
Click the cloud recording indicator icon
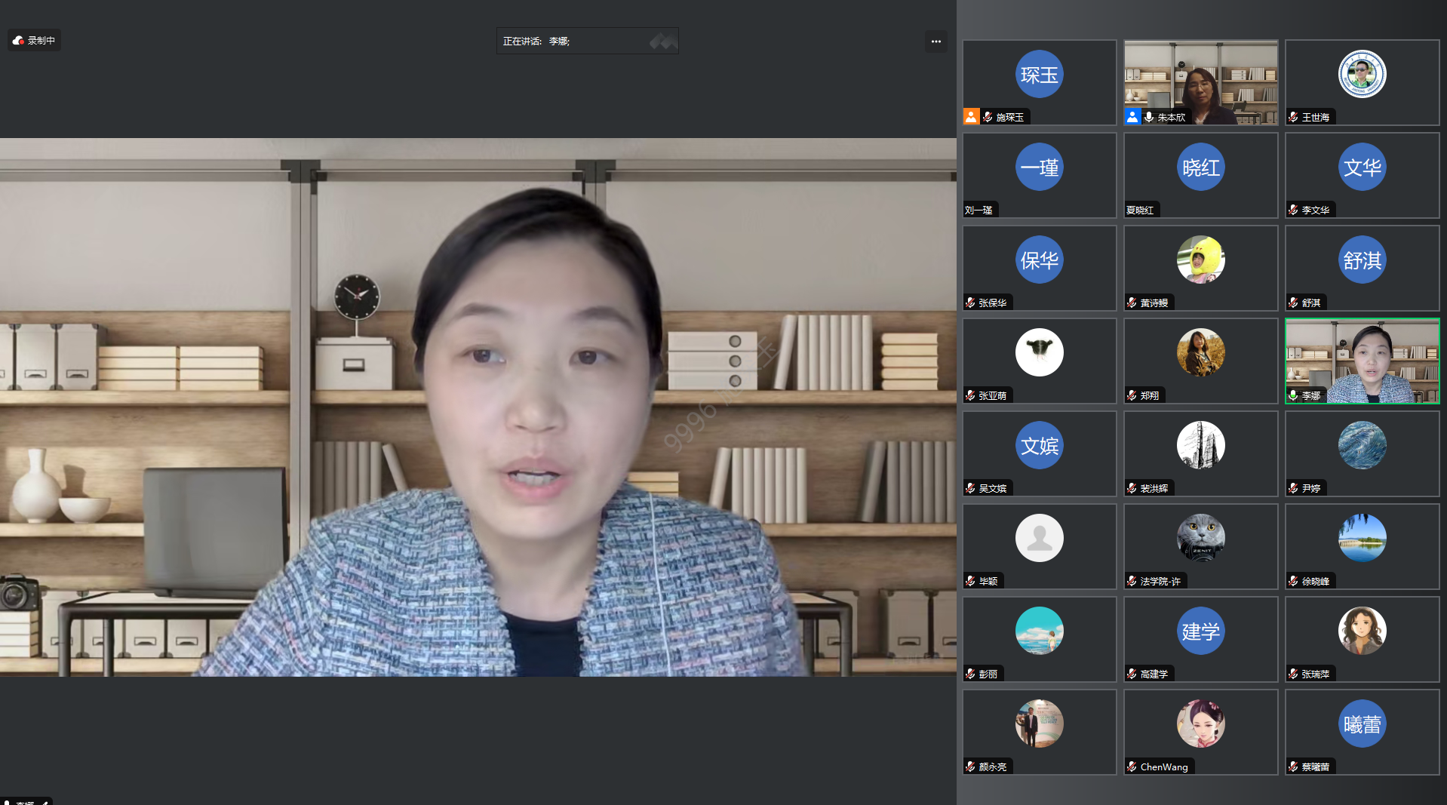point(18,41)
